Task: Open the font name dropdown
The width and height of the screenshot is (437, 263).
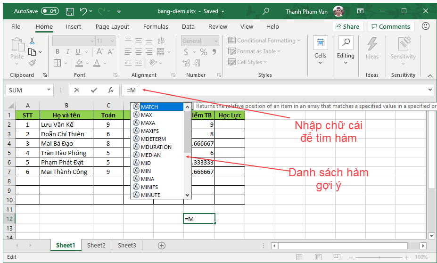Action: pyautogui.click(x=92, y=41)
